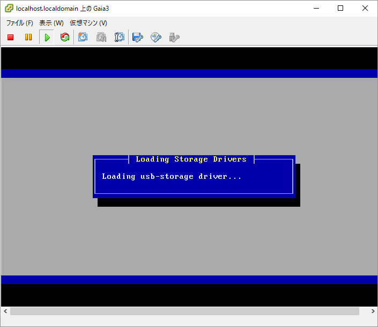Screen dimensions: 378x327
Task: Stop the virtual machine with red square
Action: point(10,37)
